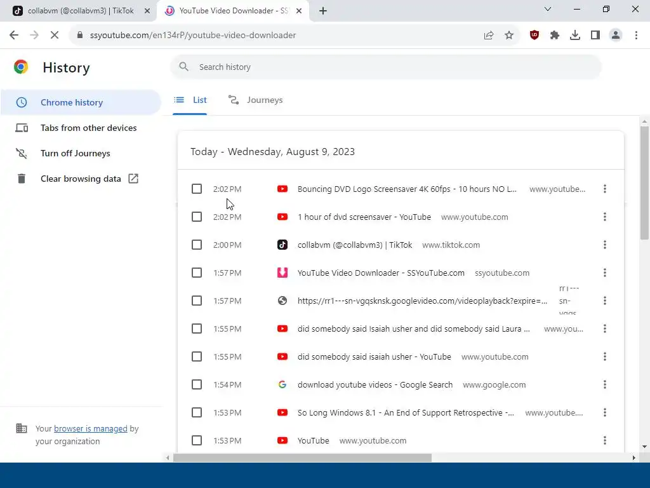Open Tabs from other devices

click(x=81, y=128)
